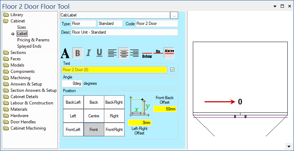Select left text alignment icon
Viewport: 294px width, 151px height.
112,53
